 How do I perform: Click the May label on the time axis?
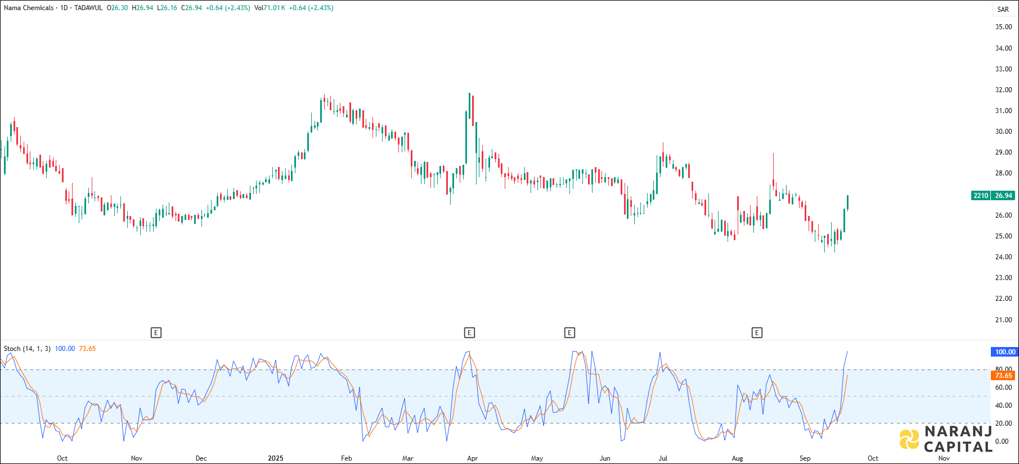[x=537, y=458]
